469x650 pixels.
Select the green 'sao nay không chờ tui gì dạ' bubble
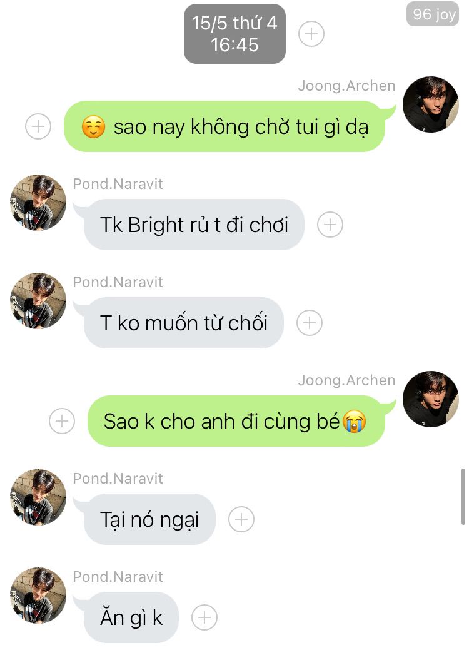click(x=224, y=126)
